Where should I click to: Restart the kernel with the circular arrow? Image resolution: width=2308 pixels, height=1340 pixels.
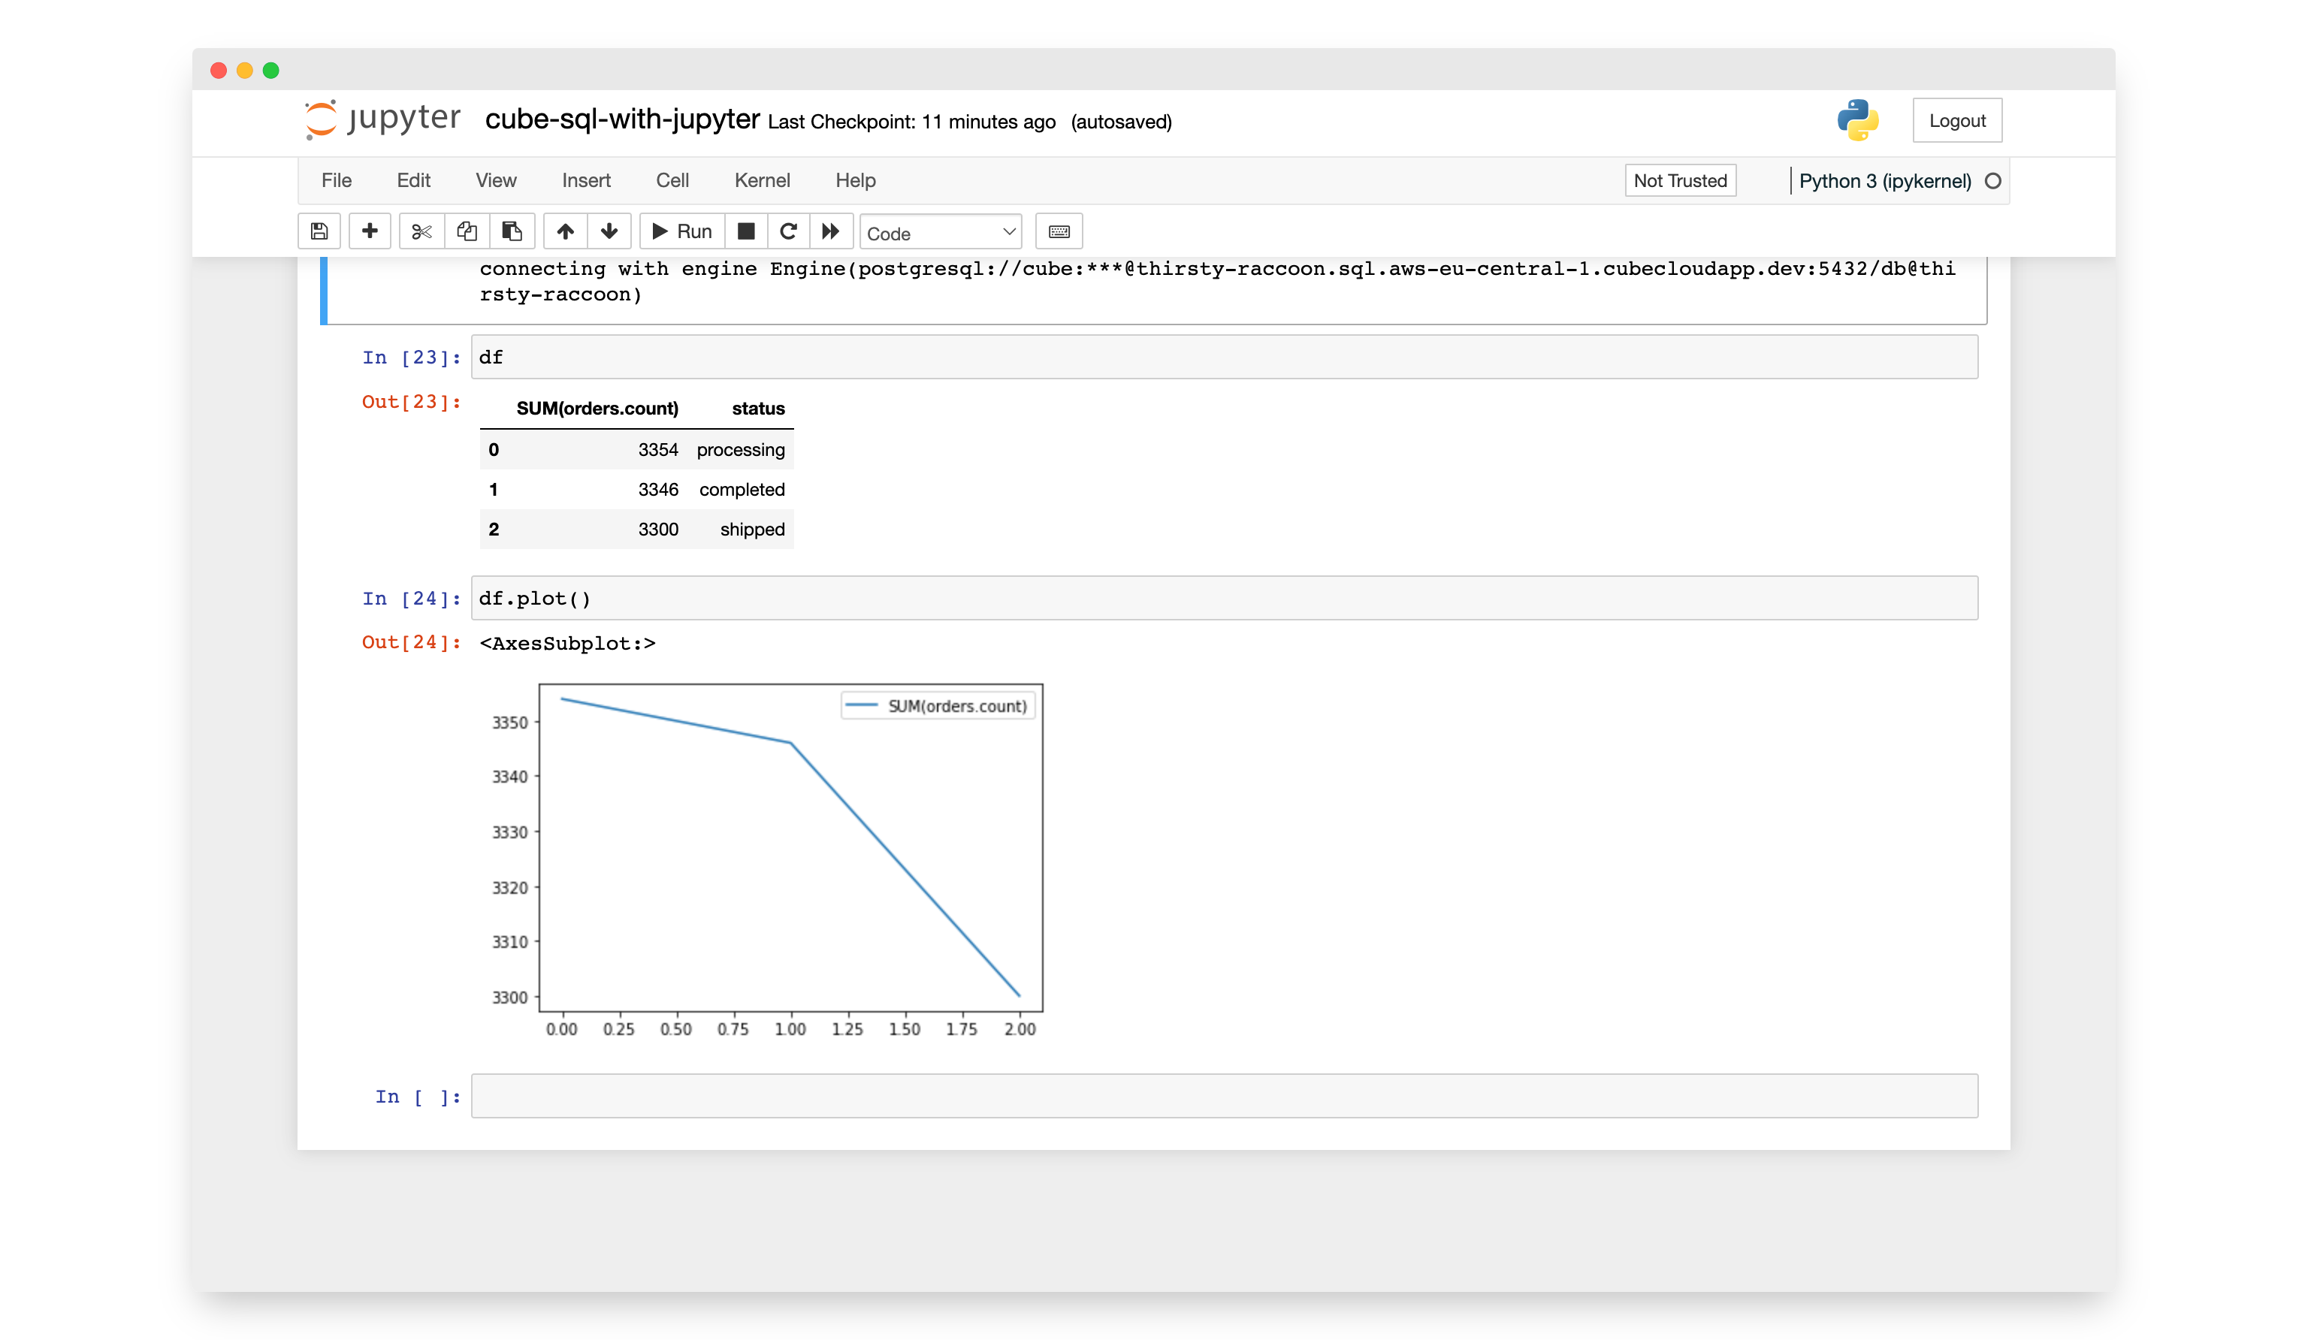tap(789, 232)
